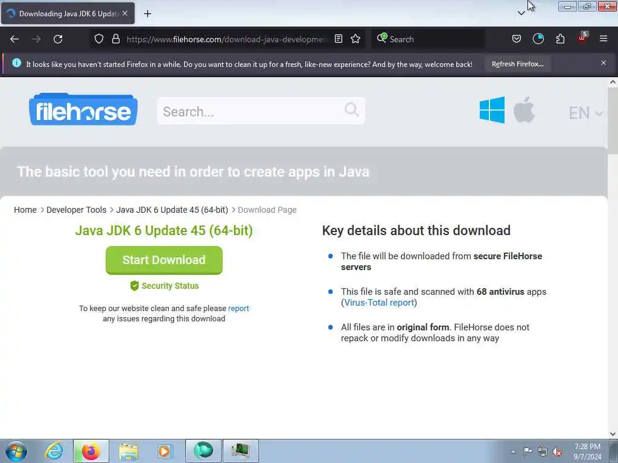Screen dimensions: 618x463
Task: Open the Extensions puzzle icon
Action: [x=560, y=39]
